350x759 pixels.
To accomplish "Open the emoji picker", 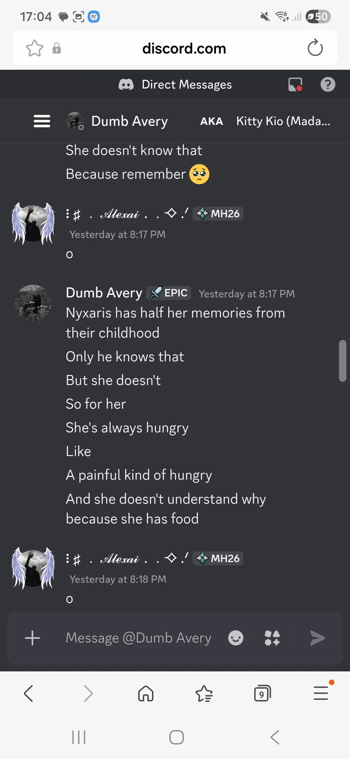I will 236,638.
